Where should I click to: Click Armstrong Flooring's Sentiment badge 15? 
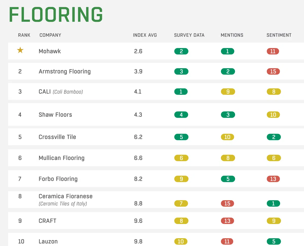tap(273, 72)
